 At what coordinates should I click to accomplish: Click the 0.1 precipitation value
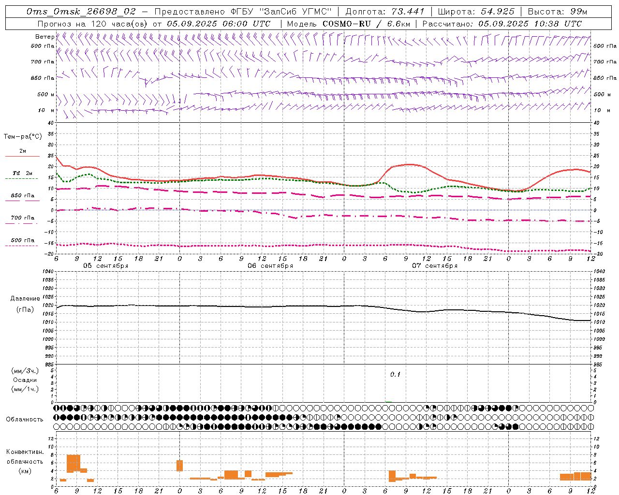(396, 375)
